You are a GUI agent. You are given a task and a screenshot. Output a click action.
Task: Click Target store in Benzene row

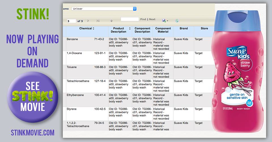[x=198, y=39]
